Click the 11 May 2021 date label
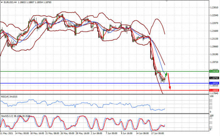Image resolution: width=220 pixels, height=136 pixels. pyautogui.click(x=6, y=133)
